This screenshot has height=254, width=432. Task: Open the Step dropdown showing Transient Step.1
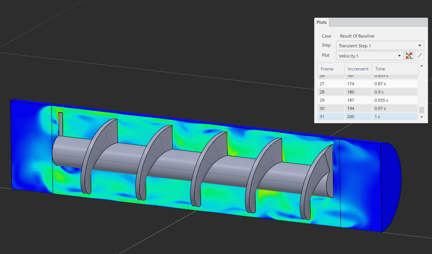tap(380, 46)
